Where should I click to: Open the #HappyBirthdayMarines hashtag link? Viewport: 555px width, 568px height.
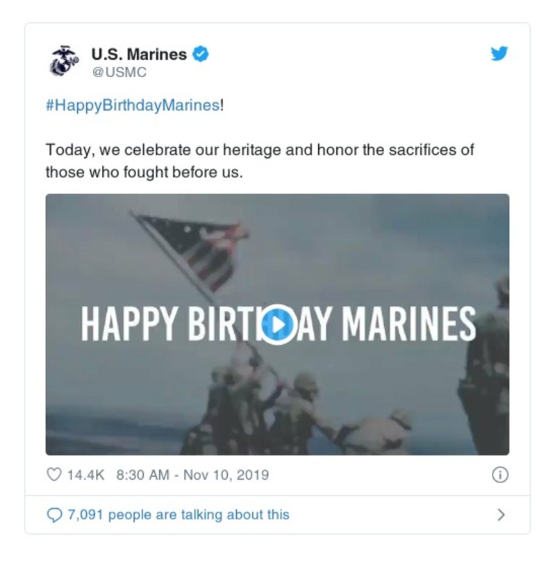click(132, 107)
